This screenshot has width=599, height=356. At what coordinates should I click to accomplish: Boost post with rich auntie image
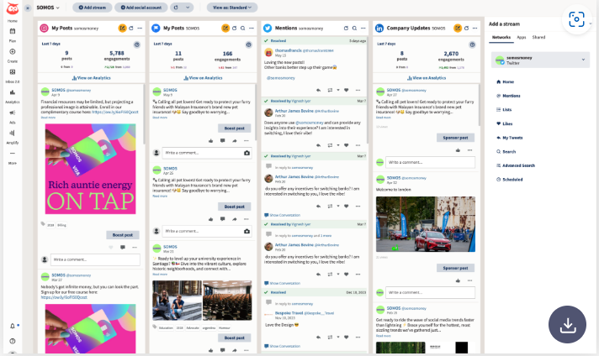[123, 235]
